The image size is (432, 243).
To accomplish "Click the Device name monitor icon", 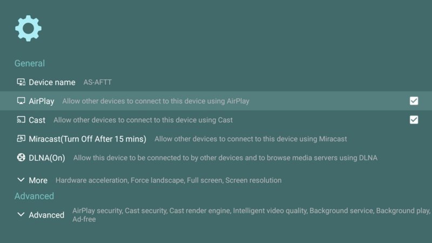I will coord(21,82).
